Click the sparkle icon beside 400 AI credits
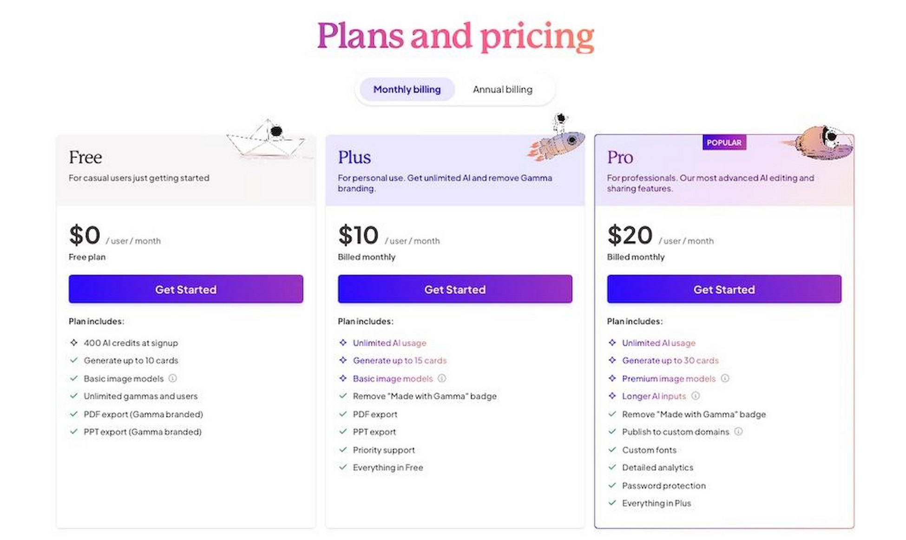The image size is (906, 540). pyautogui.click(x=74, y=343)
